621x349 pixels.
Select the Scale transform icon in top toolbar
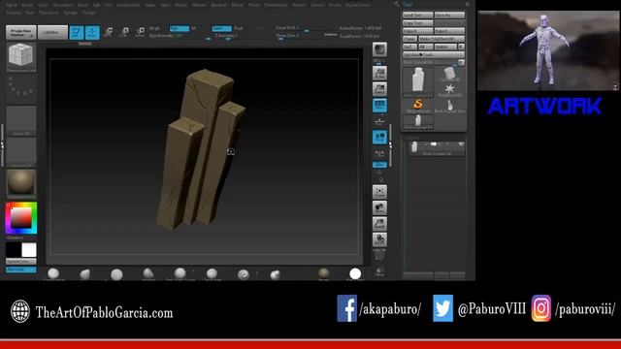(124, 32)
